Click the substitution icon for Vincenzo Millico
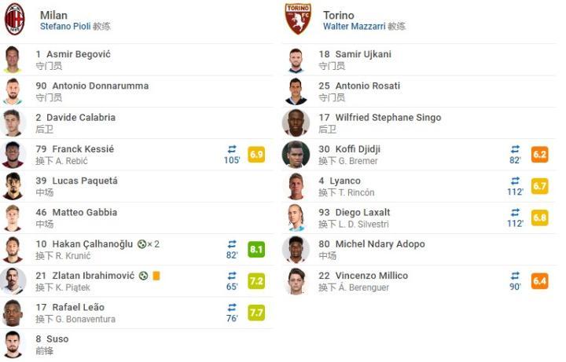 [515, 276]
